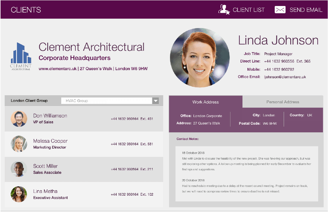Click the Sales Associate title
Image resolution: width=328 pixels, height=212 pixels.
pos(47,172)
